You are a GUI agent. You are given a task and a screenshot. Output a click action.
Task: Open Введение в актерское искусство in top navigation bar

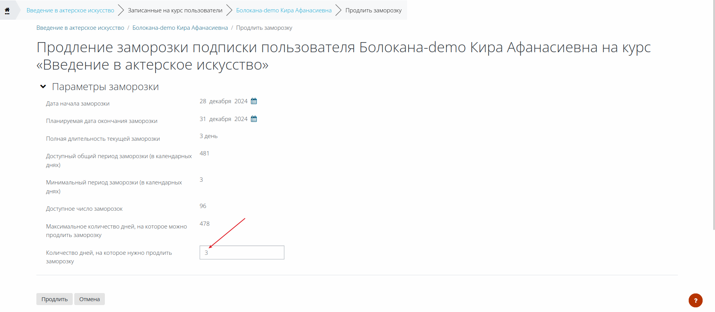70,10
